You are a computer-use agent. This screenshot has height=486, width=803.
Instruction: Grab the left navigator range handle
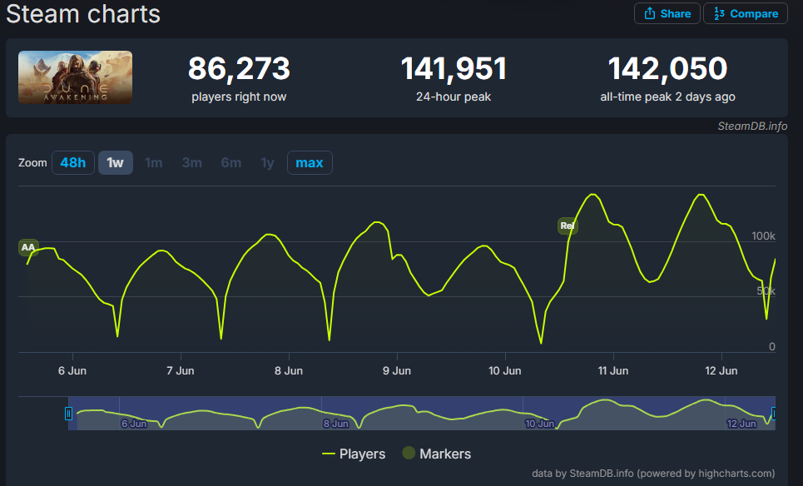[x=68, y=414]
